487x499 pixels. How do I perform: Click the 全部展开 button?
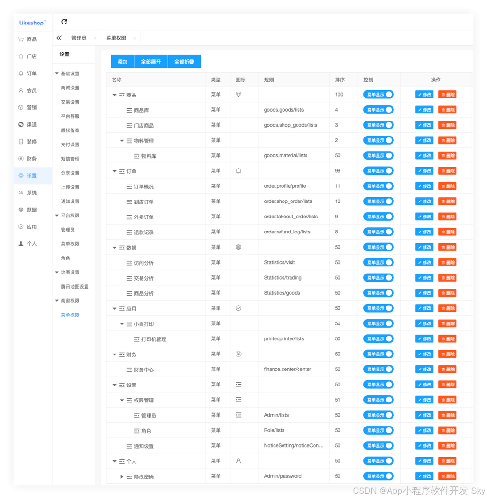click(151, 61)
